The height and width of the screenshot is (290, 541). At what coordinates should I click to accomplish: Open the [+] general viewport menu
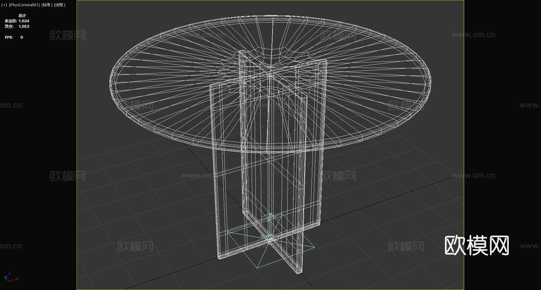point(4,5)
